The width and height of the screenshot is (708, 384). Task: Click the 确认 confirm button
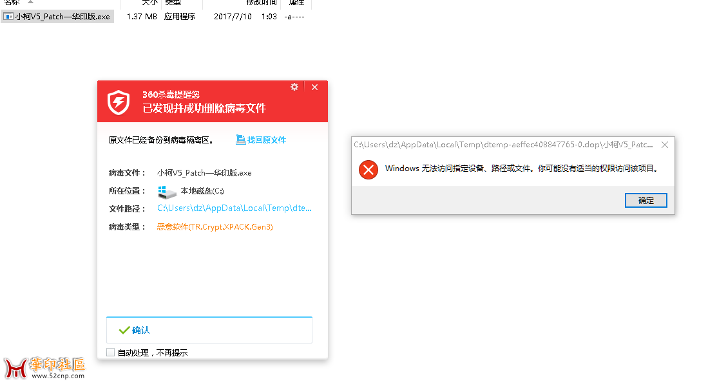coord(209,330)
